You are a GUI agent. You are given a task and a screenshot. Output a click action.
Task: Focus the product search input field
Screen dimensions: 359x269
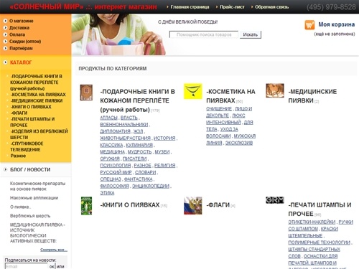point(204,34)
